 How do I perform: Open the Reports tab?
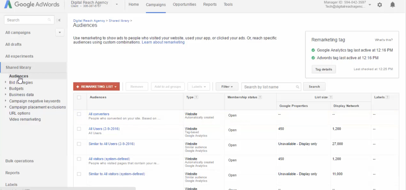[210, 4]
